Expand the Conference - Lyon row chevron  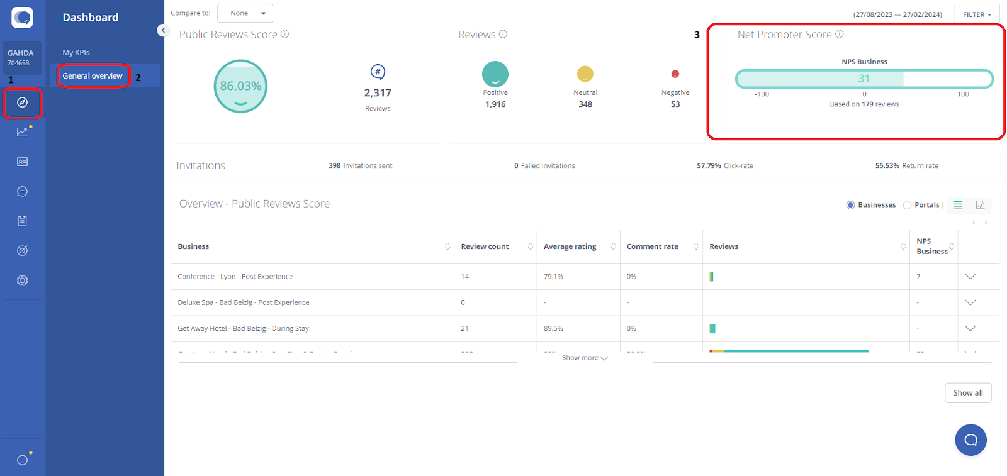[x=970, y=277]
